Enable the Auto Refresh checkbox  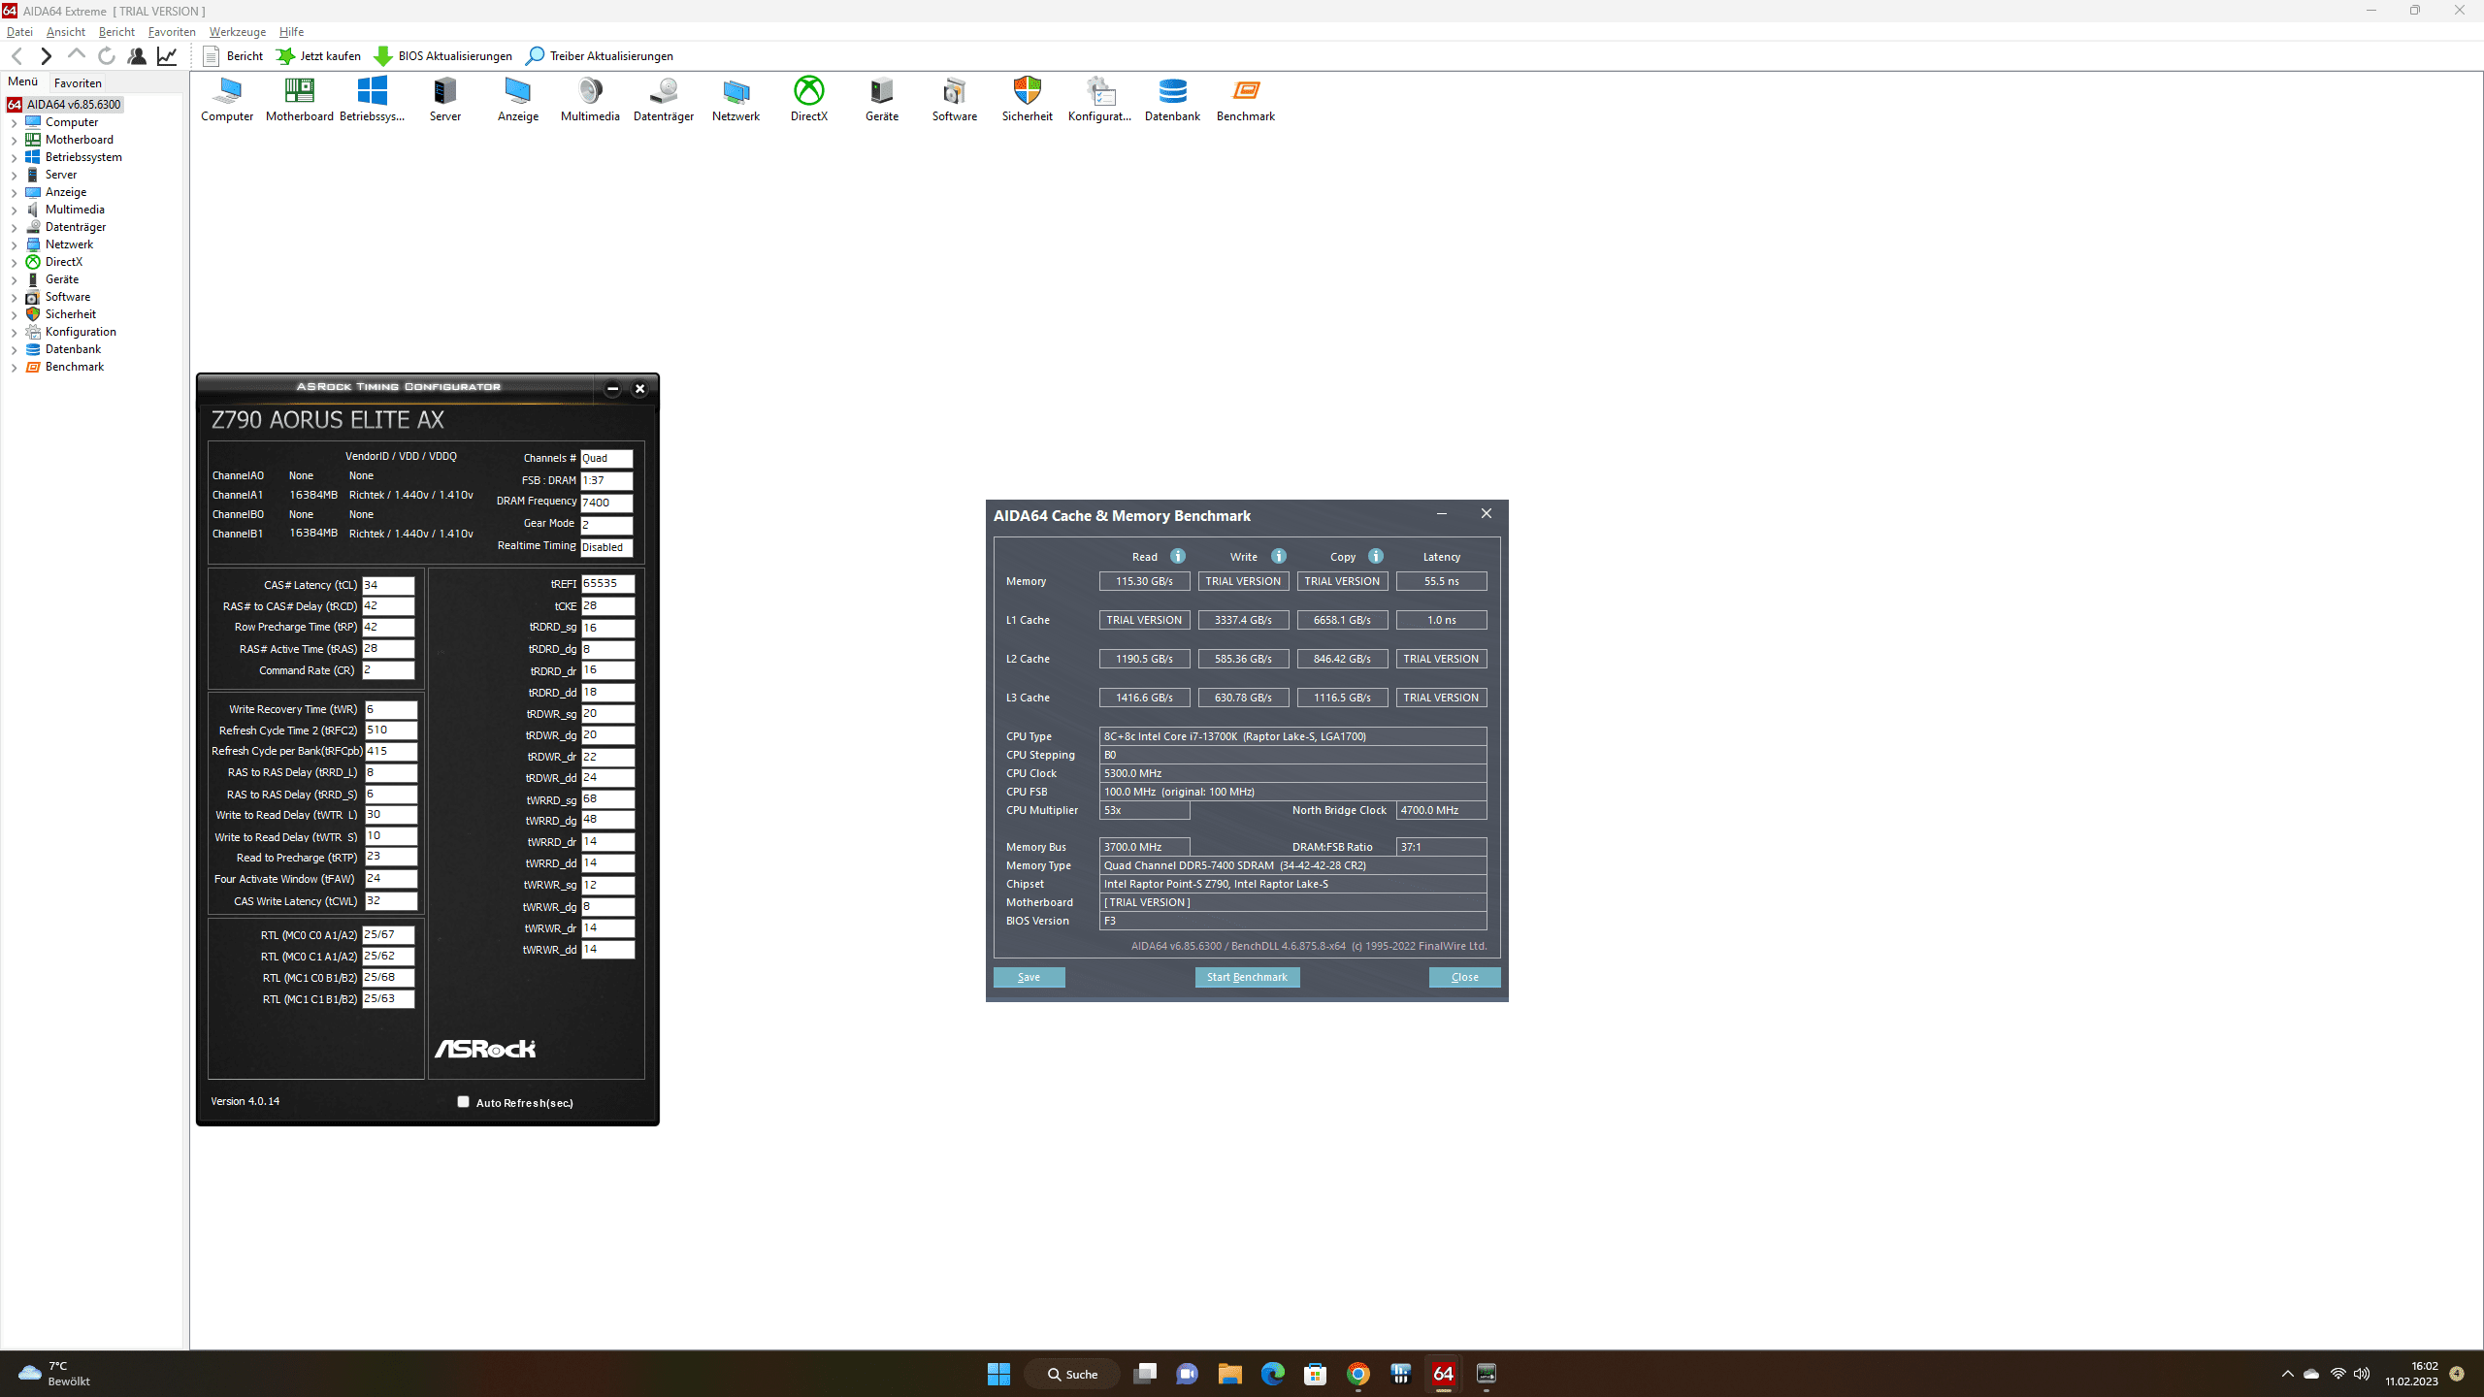point(463,1101)
